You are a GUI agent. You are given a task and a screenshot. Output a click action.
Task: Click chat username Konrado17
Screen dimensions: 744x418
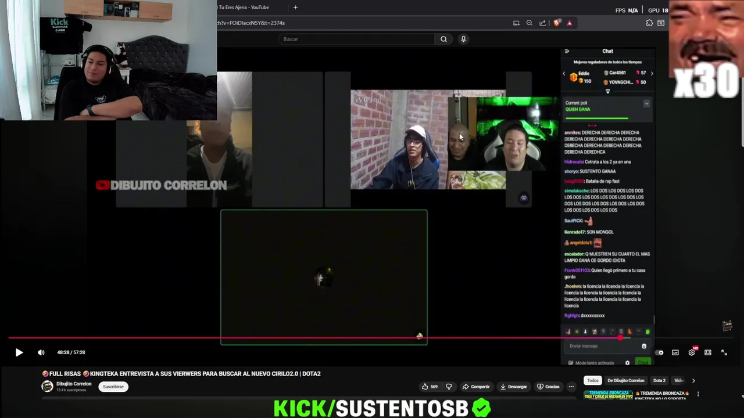[575, 232]
